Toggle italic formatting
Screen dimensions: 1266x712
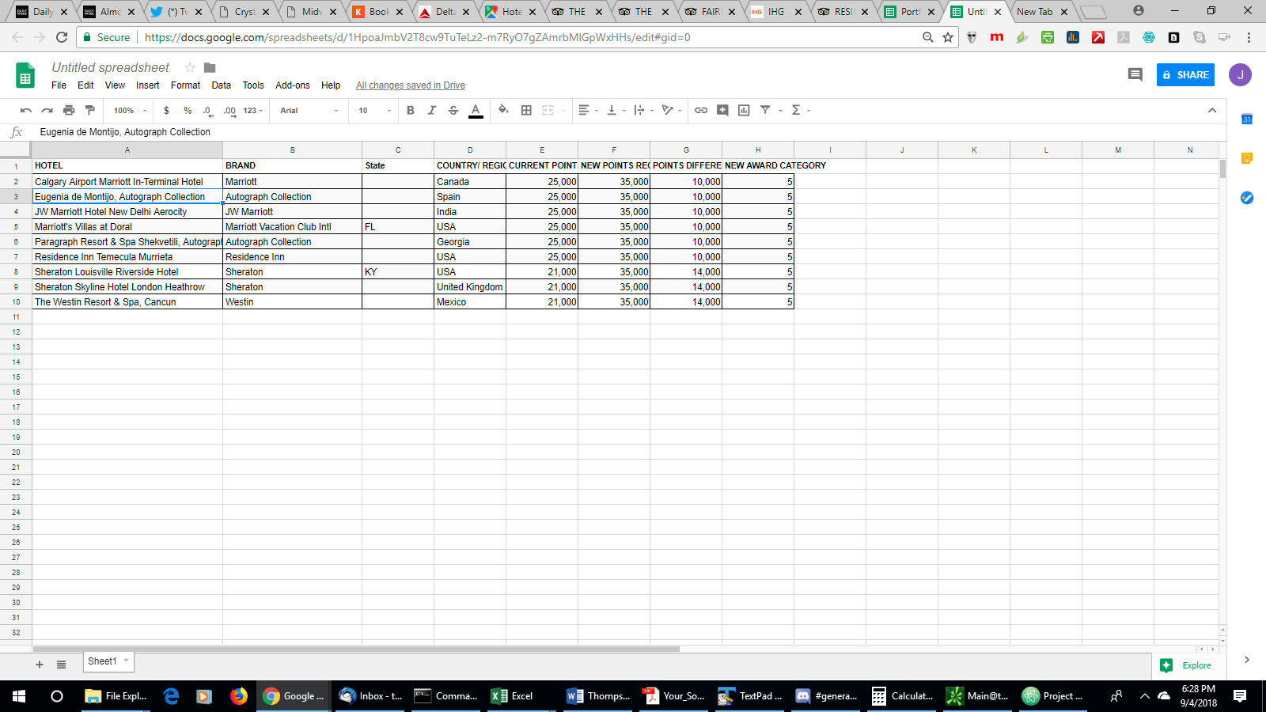point(431,110)
